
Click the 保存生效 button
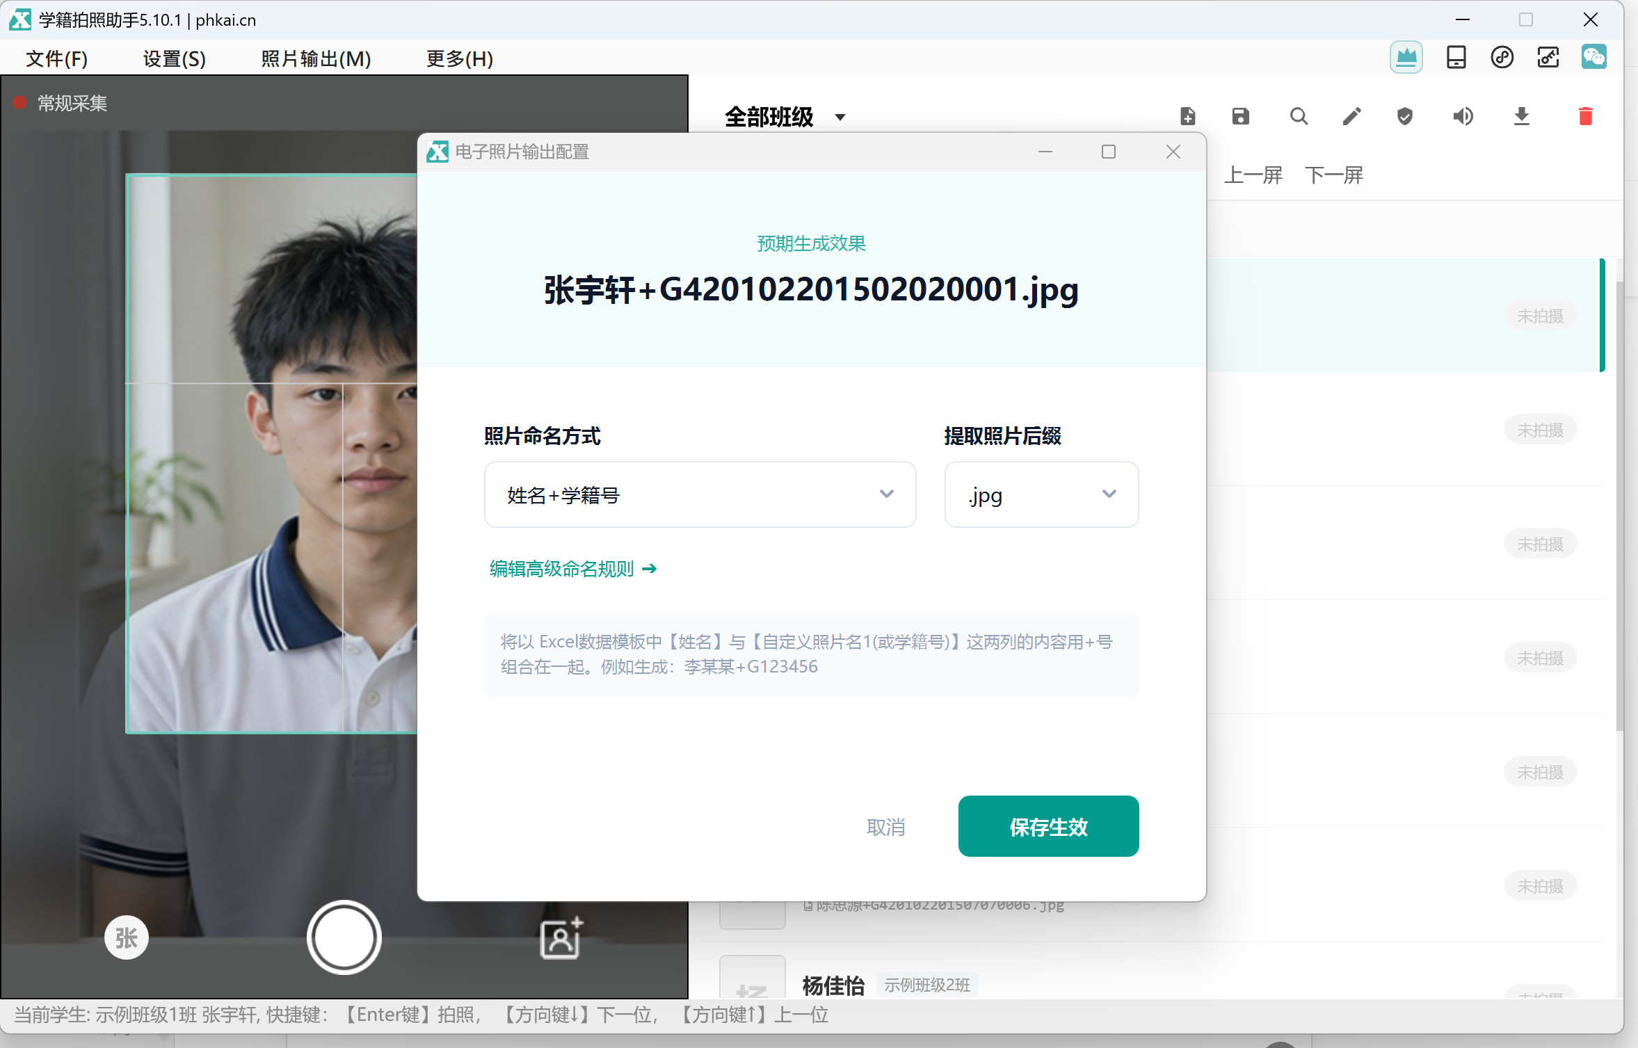(1048, 826)
